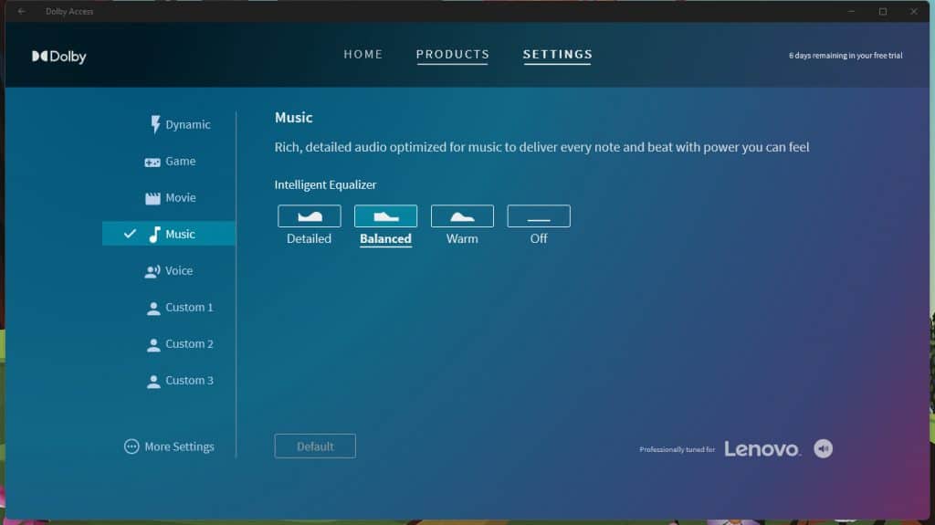The width and height of the screenshot is (935, 525).
Task: Click the Dolby logo
Action: coord(59,57)
